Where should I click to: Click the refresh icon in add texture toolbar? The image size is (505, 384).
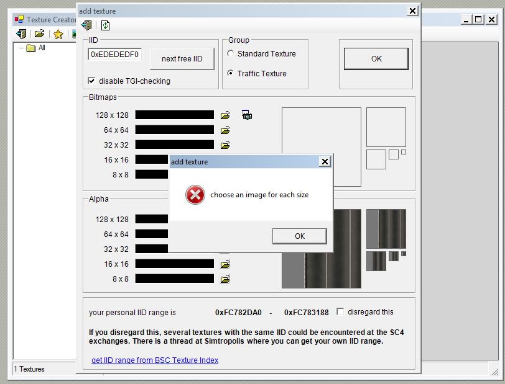[105, 25]
